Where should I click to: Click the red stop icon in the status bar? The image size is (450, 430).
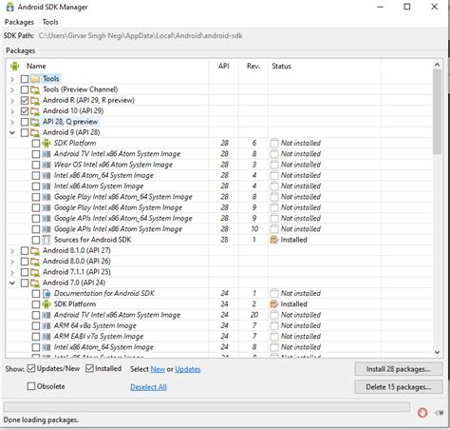tap(422, 413)
